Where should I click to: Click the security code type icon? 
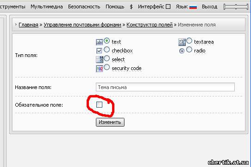point(100,69)
